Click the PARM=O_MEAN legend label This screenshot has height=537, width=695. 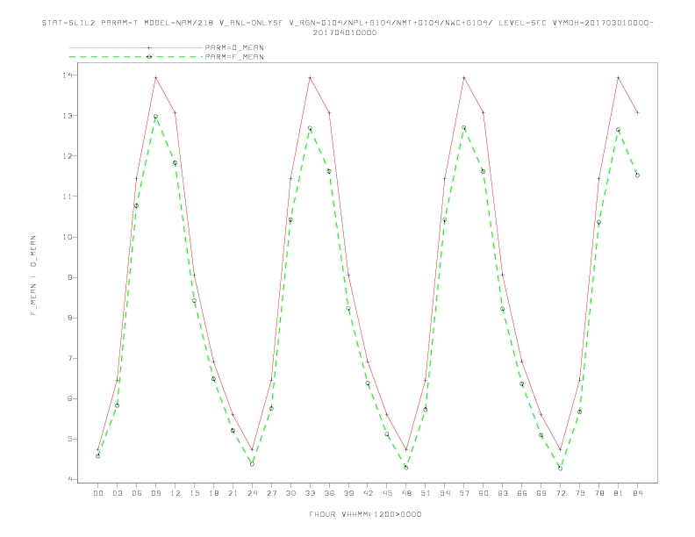234,47
